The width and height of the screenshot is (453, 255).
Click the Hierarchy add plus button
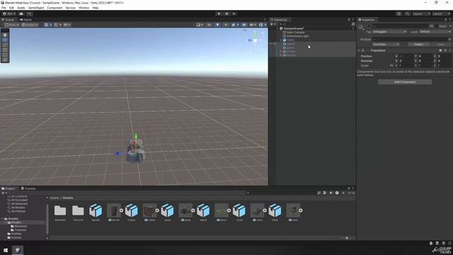(273, 24)
